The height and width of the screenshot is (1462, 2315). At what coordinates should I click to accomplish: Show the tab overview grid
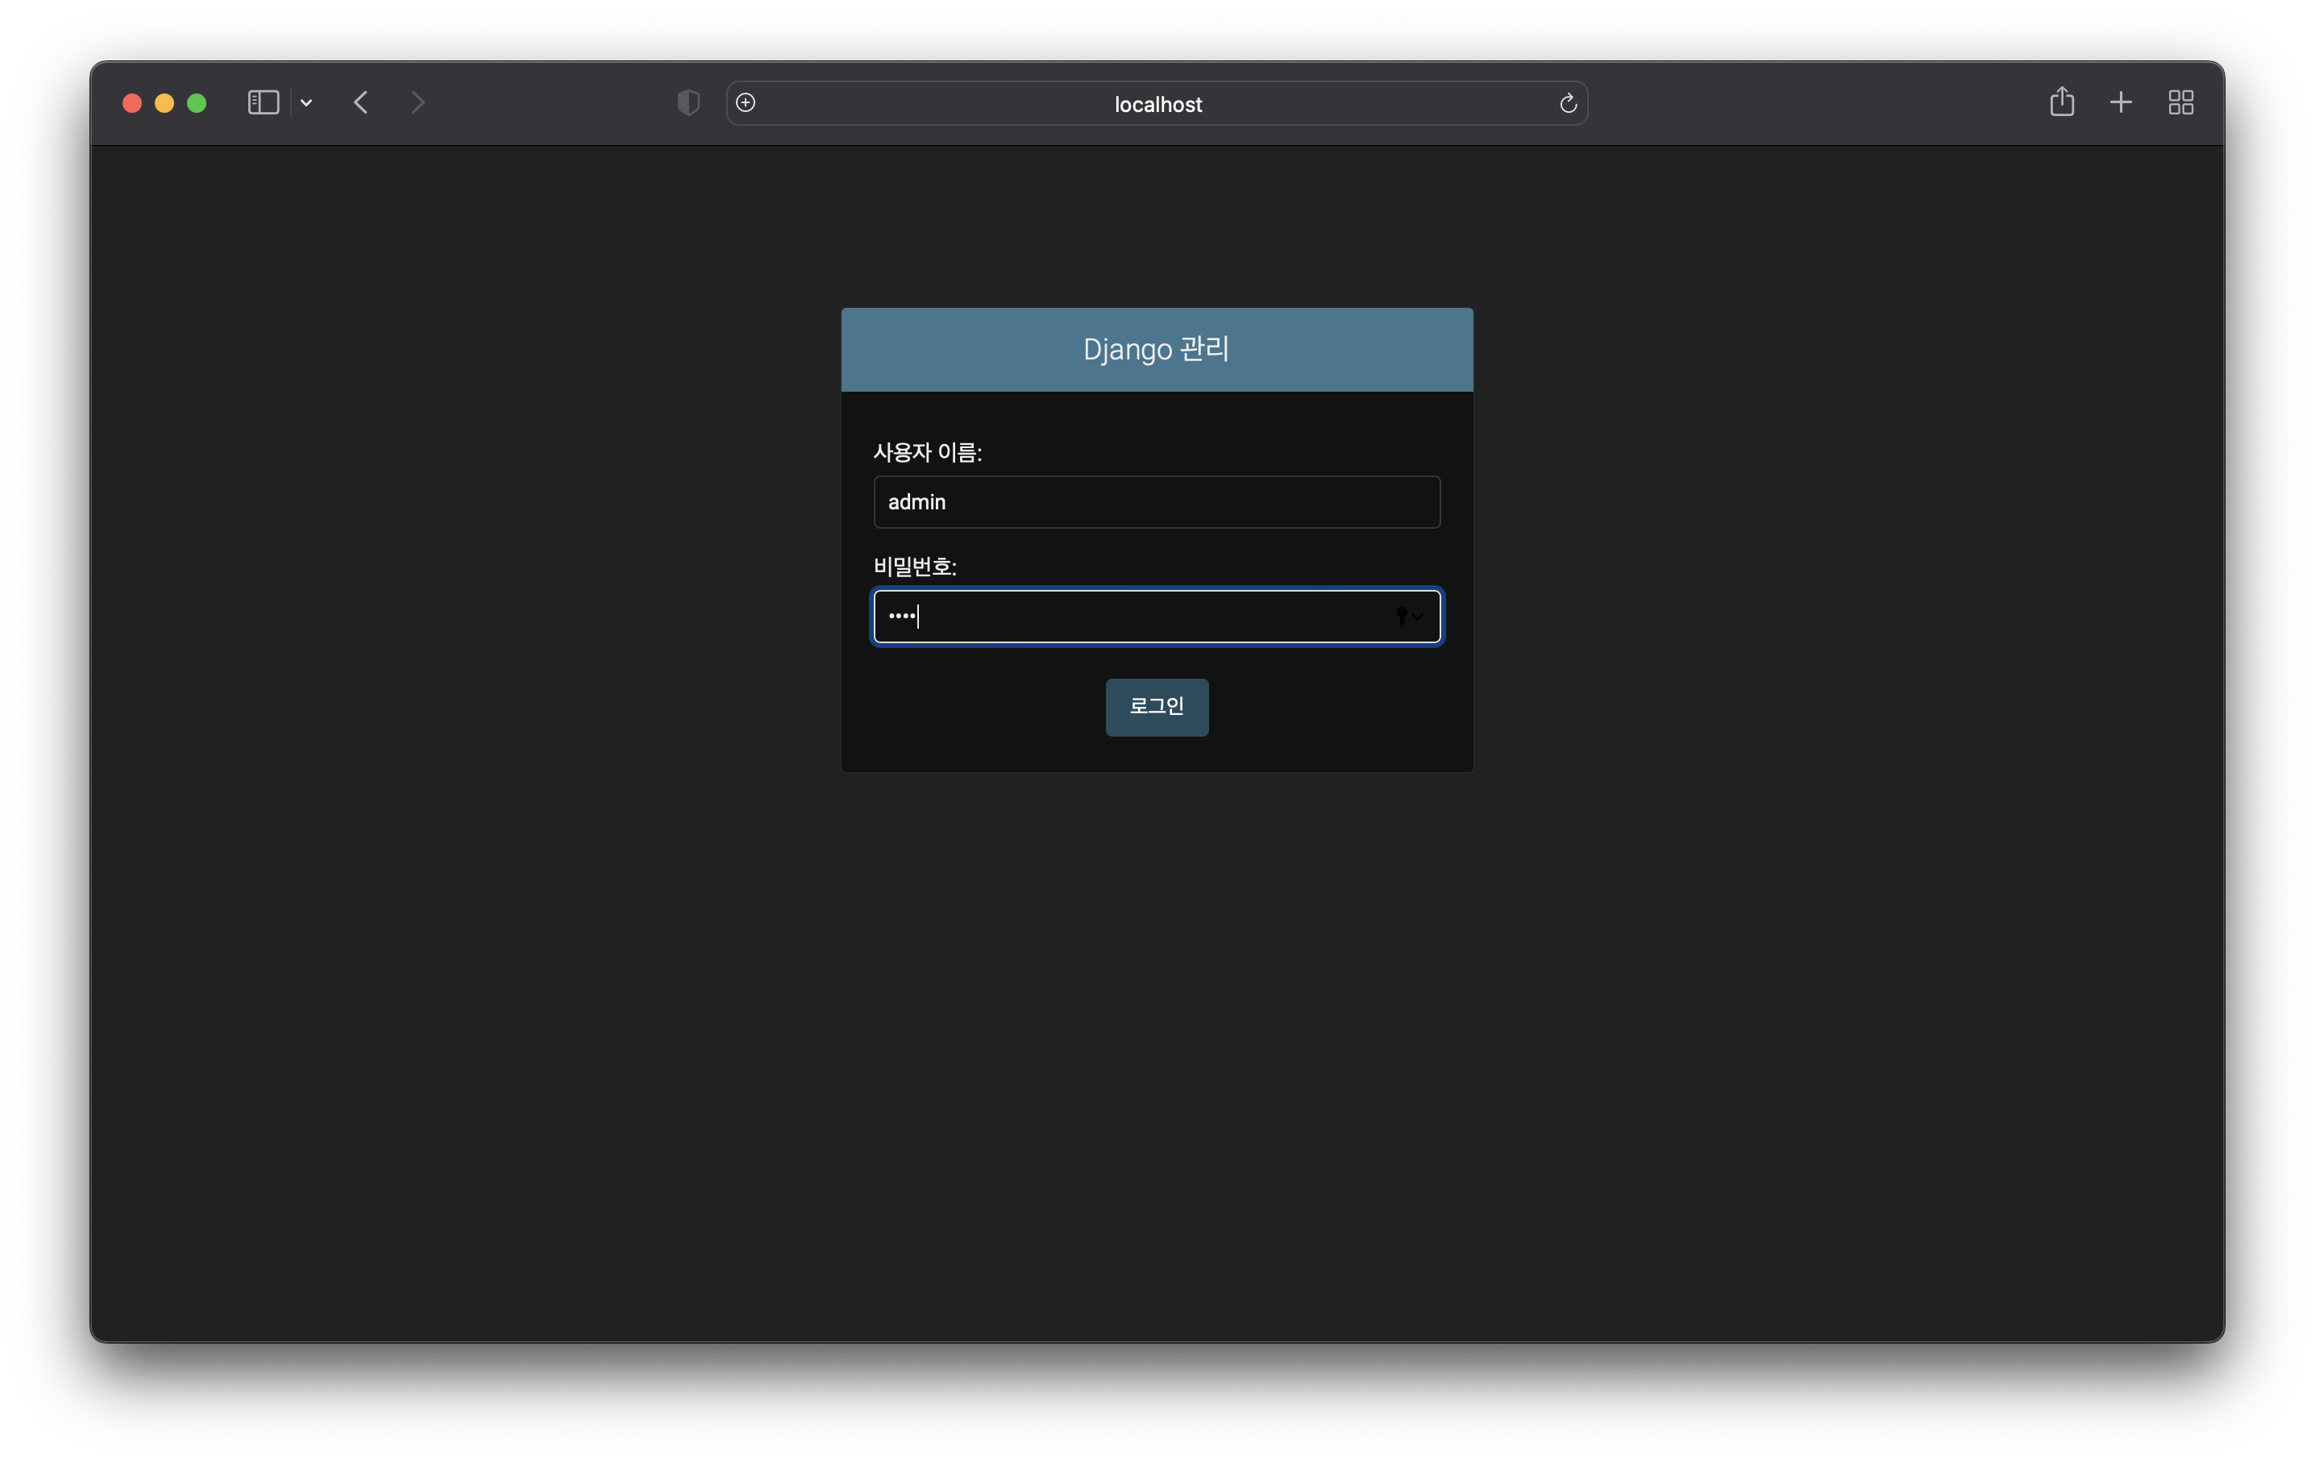coord(2180,103)
